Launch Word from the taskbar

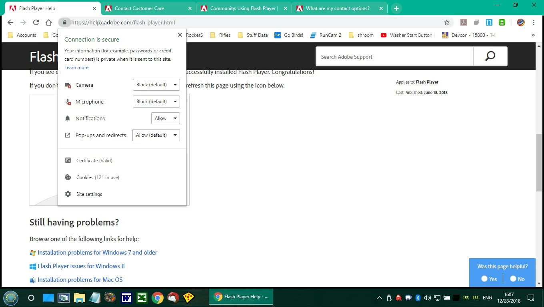coord(126,298)
